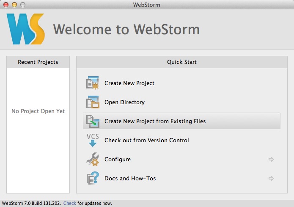Click the WebStorm 7.0 Build 131.202 text
The image size is (294, 207).
click(x=31, y=203)
